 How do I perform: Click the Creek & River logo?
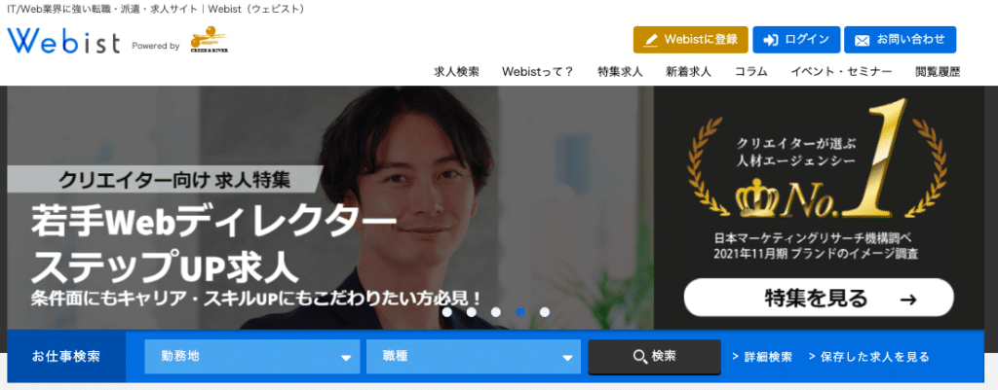pos(210,39)
